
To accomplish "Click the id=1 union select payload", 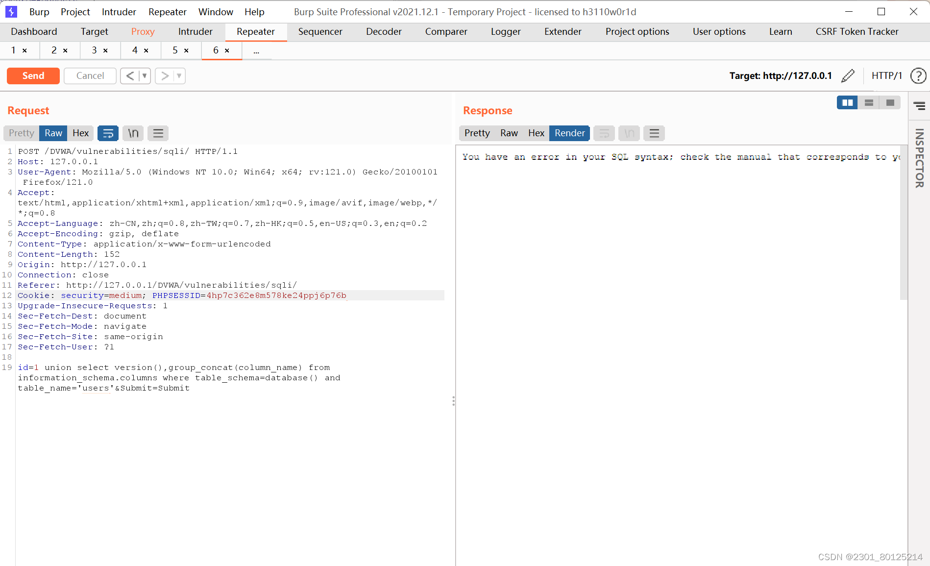I will (x=179, y=378).
